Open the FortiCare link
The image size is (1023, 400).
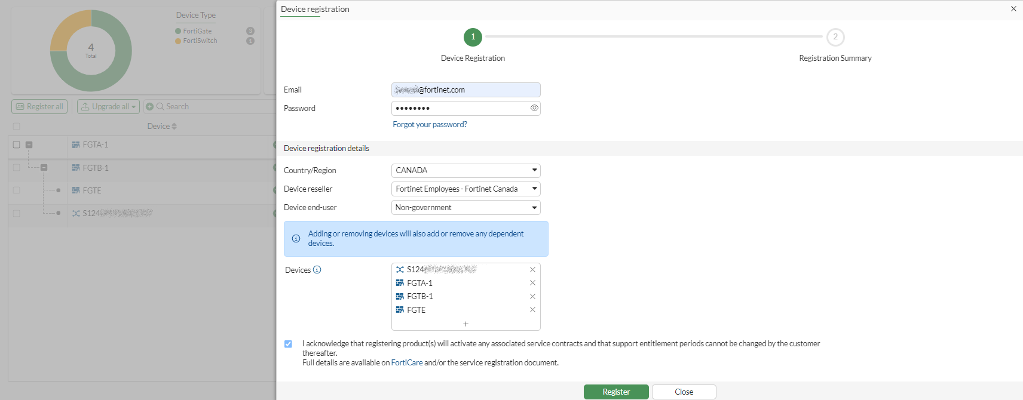coord(406,363)
